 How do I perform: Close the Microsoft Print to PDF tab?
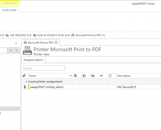click(x=56, y=43)
